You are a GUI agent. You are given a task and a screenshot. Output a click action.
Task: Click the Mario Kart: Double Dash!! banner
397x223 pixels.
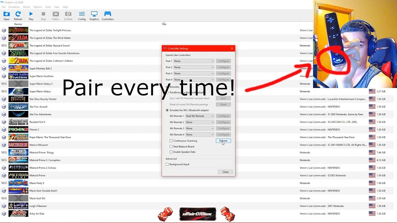coord(18,190)
